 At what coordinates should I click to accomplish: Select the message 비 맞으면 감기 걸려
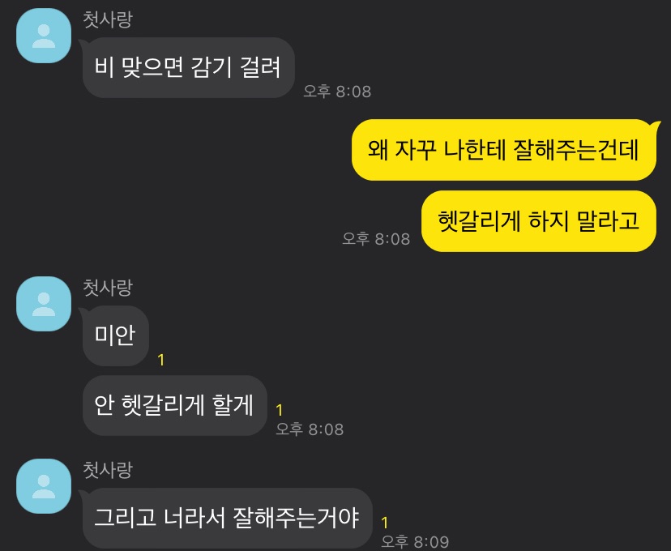point(188,67)
